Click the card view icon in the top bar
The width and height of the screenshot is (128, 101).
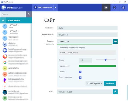click(106, 8)
